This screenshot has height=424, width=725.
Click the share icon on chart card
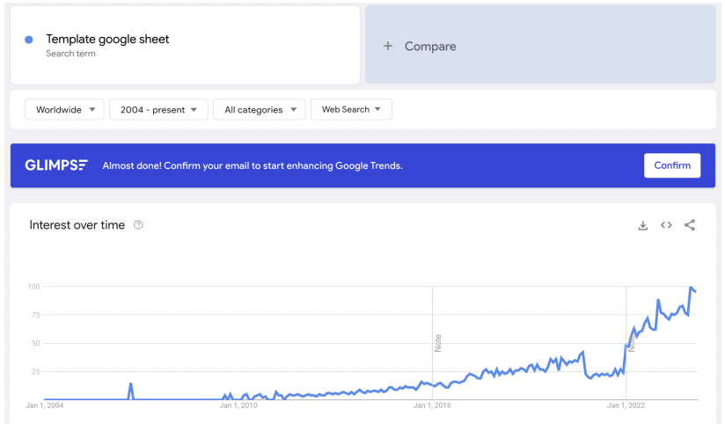click(690, 225)
